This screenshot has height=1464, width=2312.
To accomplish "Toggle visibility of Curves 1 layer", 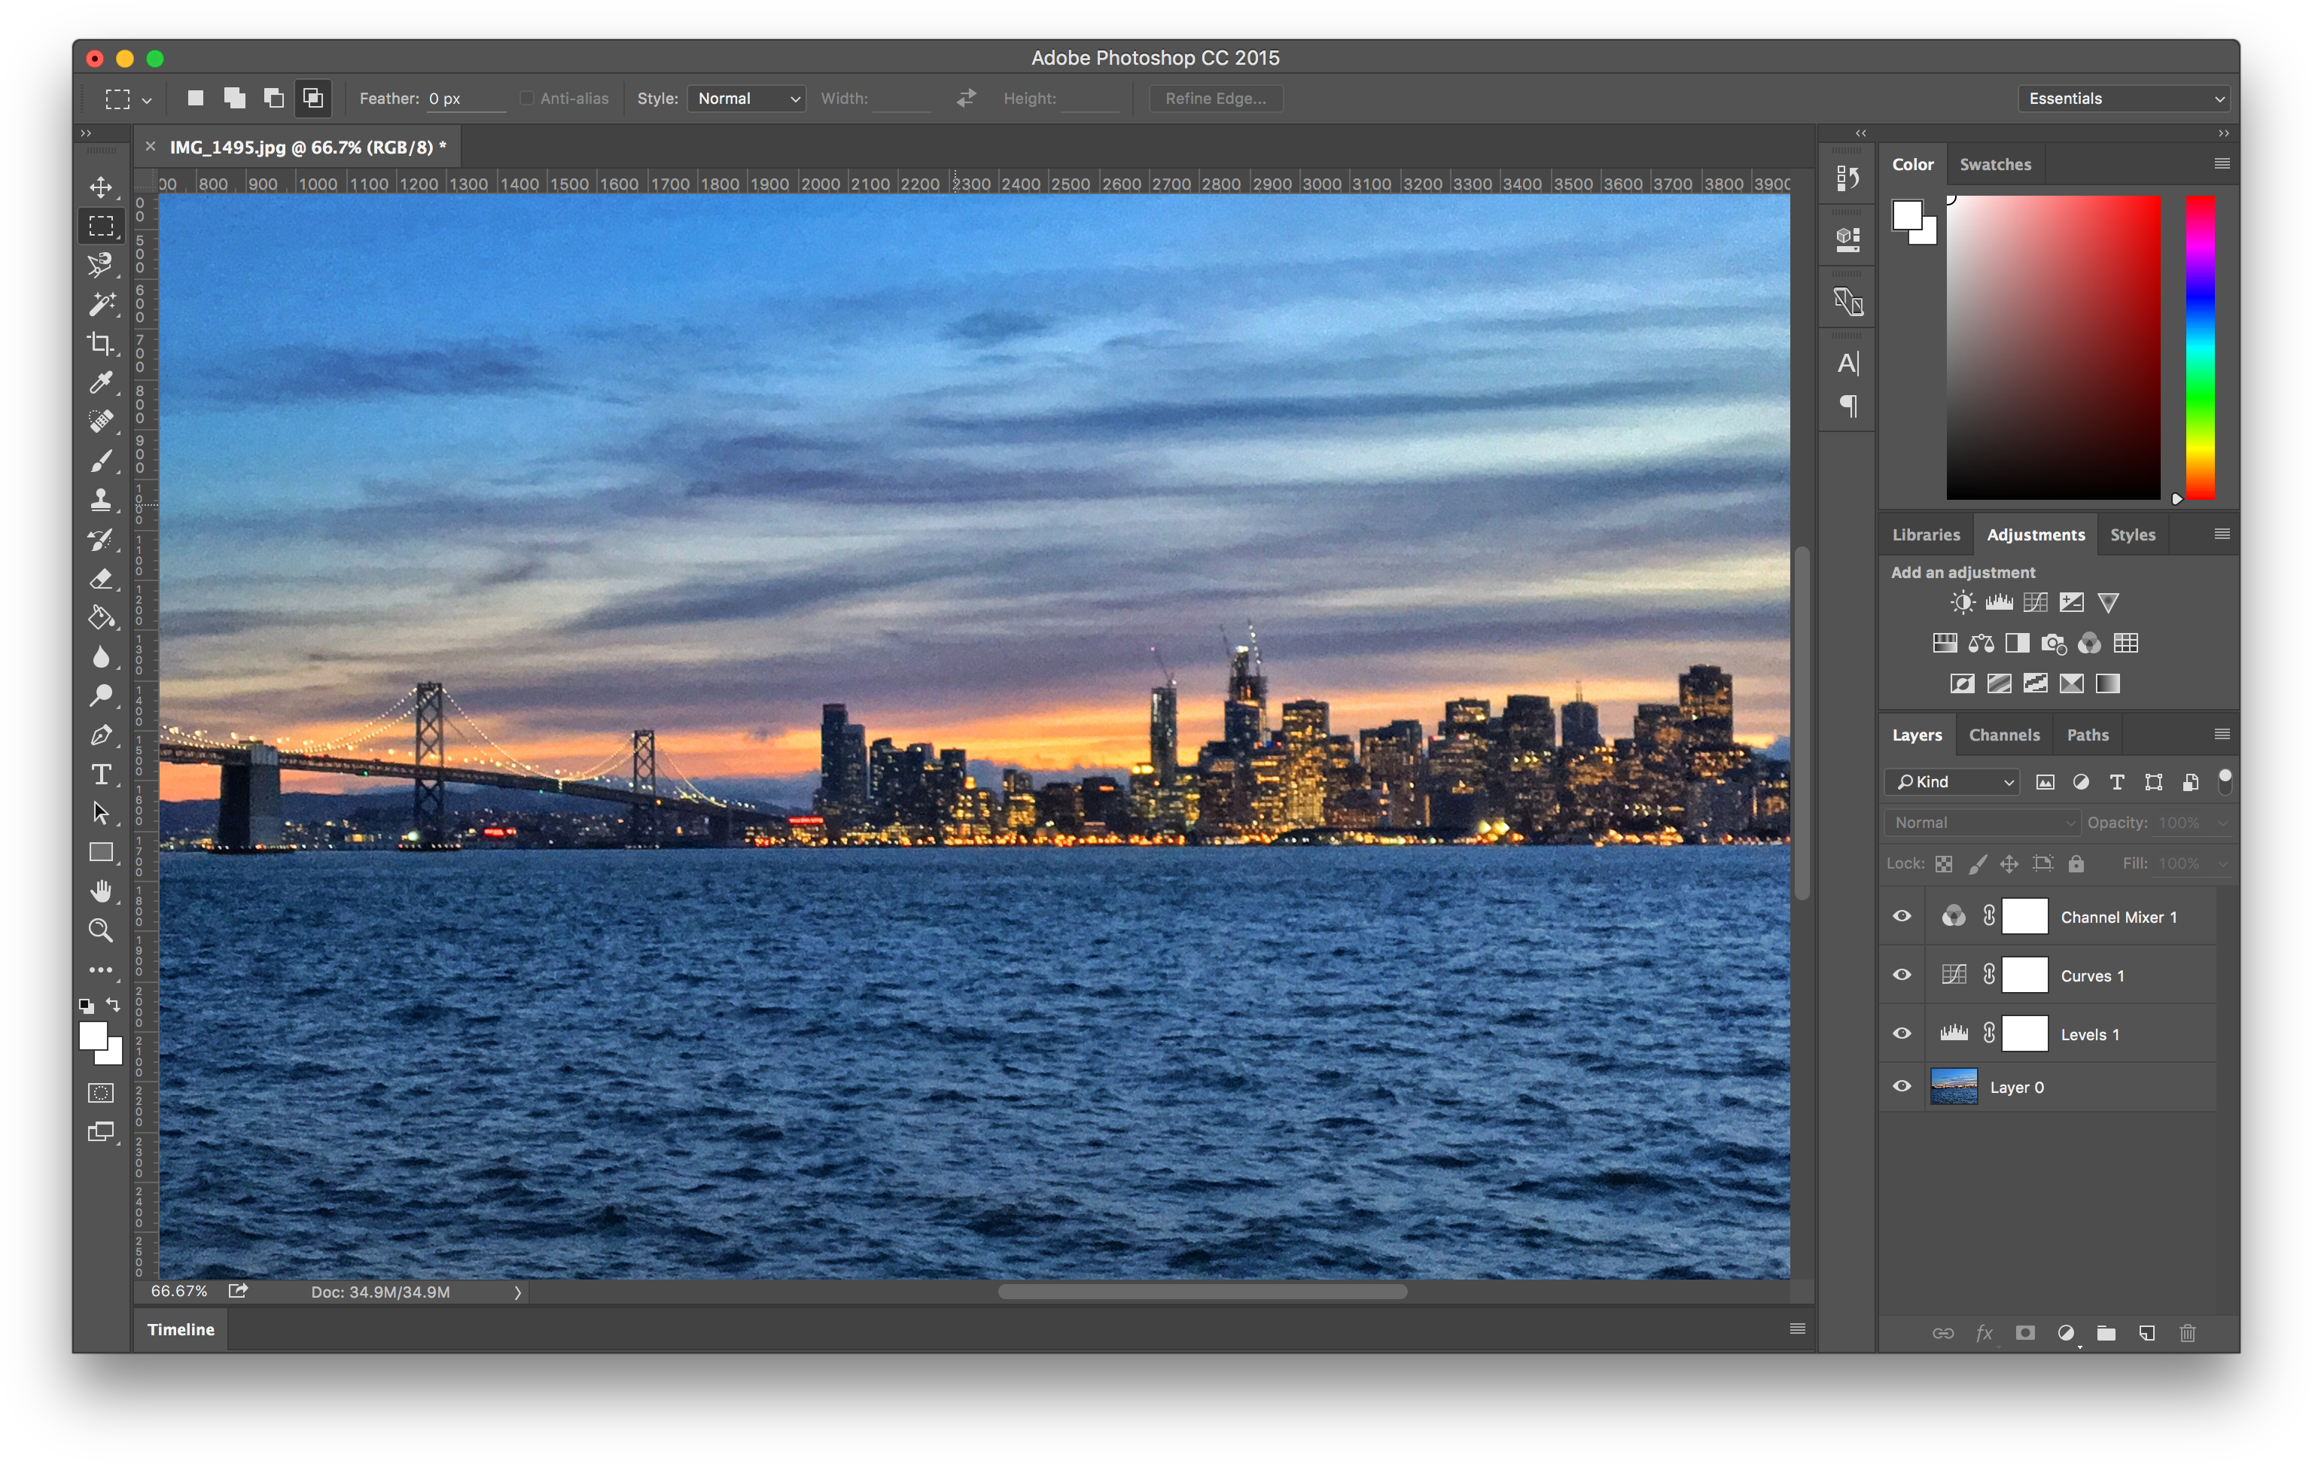I will pos(1901,975).
